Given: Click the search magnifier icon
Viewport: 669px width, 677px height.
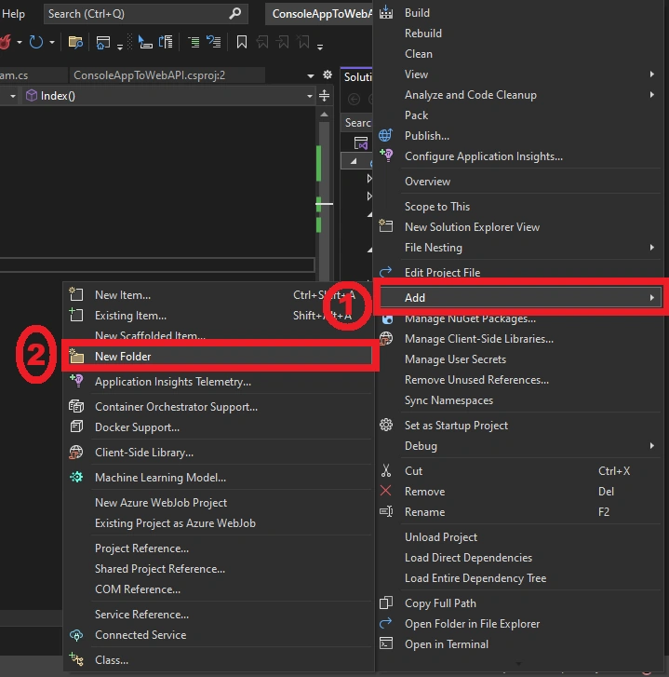Looking at the screenshot, I should (x=234, y=14).
